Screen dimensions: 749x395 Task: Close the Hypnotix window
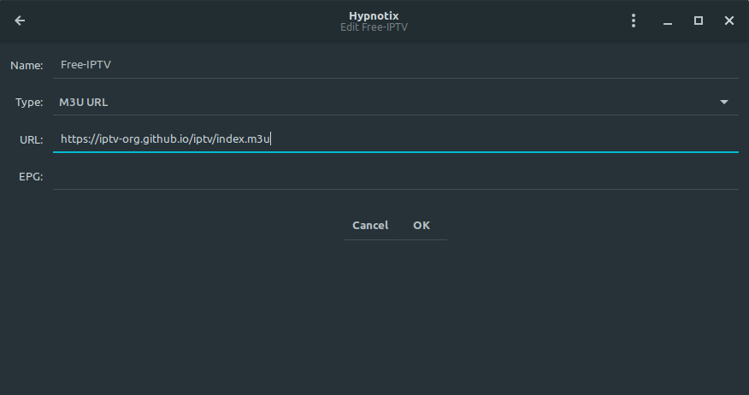click(729, 21)
